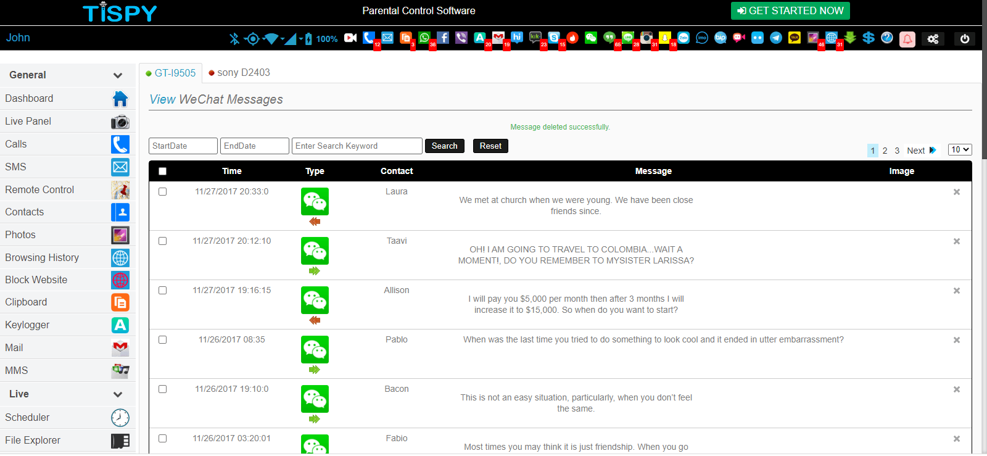987x456 pixels.
Task: Open KakaoTalk icon in top toolbar
Action: [x=795, y=38]
